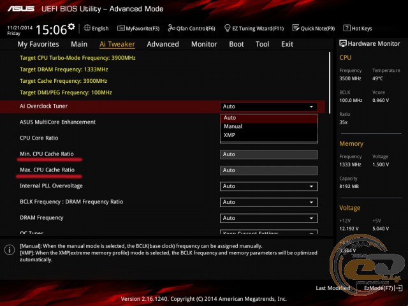The width and height of the screenshot is (408, 306).
Task: Go to the Advanced tab
Action: [x=163, y=44]
